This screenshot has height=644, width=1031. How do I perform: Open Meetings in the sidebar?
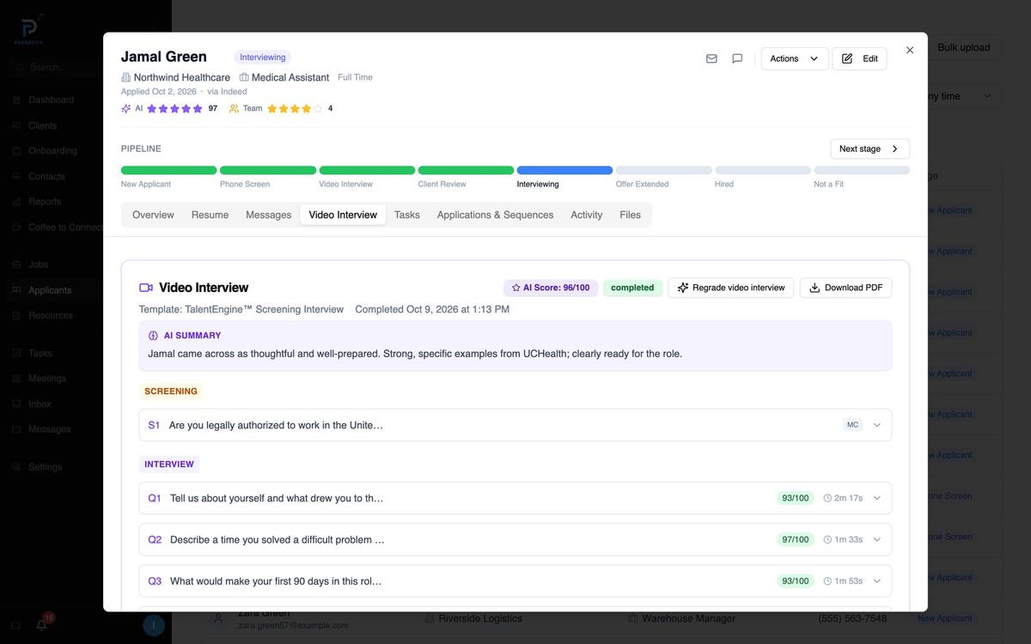pyautogui.click(x=47, y=378)
